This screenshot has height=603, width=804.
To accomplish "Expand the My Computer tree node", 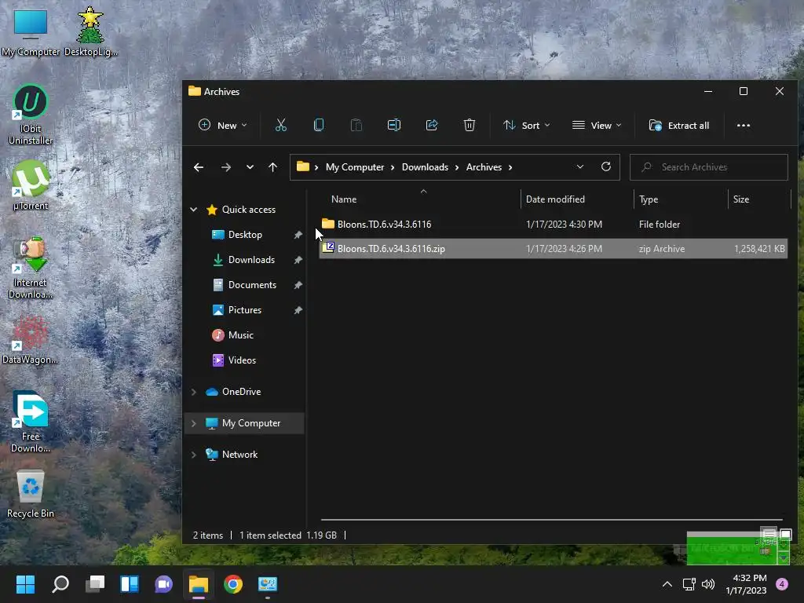I will (x=194, y=423).
